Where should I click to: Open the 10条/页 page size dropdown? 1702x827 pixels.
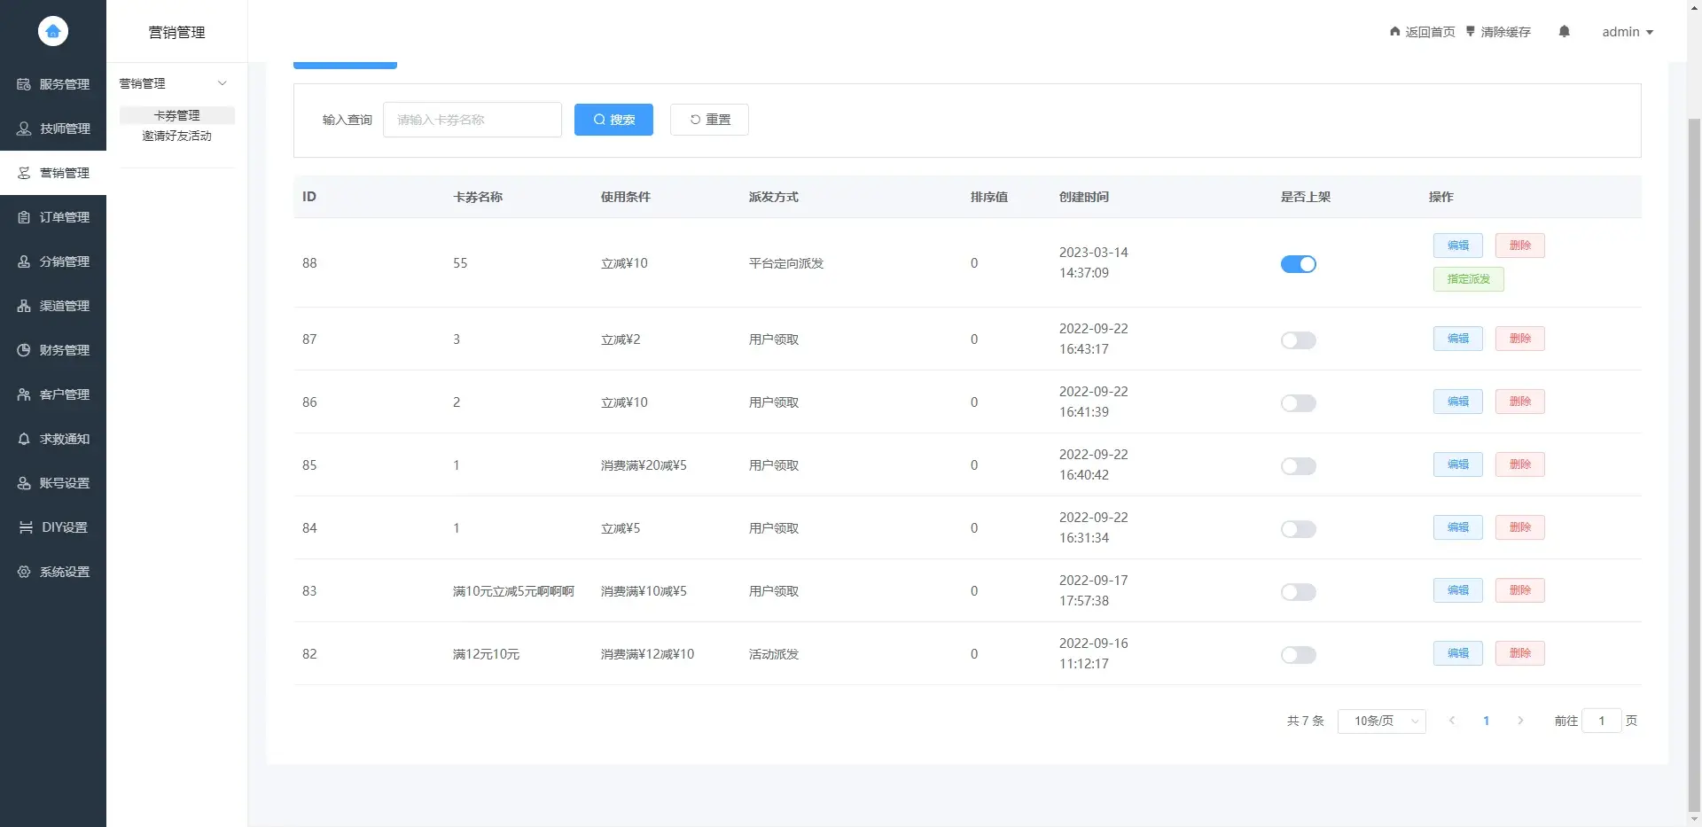pyautogui.click(x=1382, y=722)
